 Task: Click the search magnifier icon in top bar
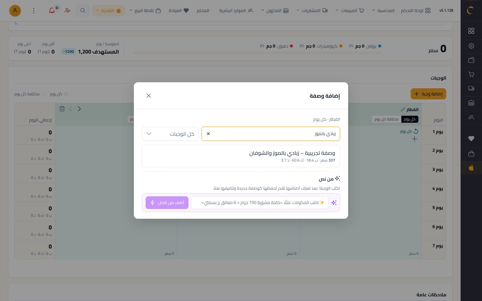point(83,10)
